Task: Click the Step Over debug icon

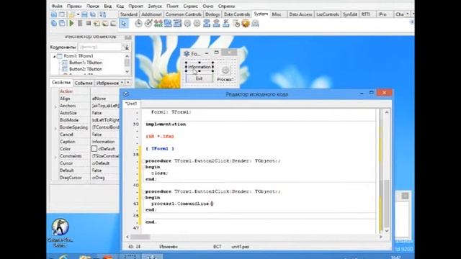Action: pyautogui.click(x=105, y=24)
